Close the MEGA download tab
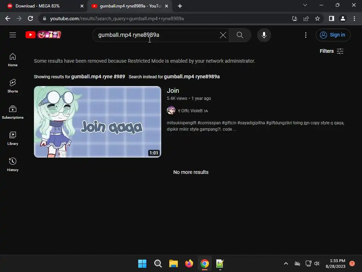 82,6
